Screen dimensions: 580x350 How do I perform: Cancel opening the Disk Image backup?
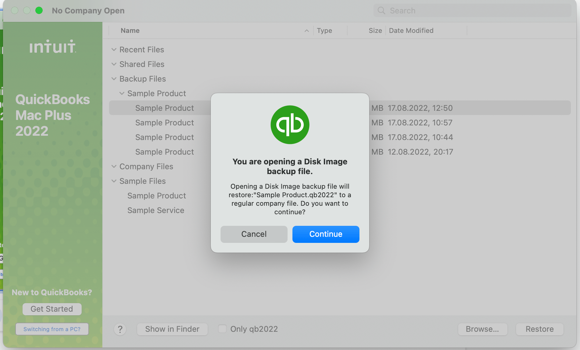click(254, 234)
